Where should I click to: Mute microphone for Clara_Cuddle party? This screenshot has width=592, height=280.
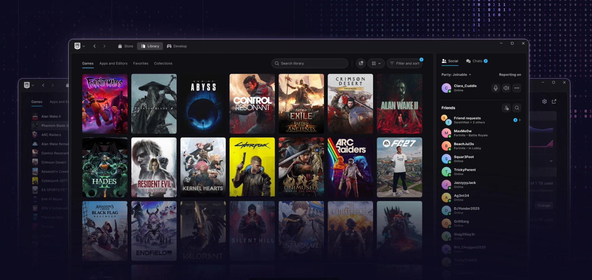coord(495,88)
